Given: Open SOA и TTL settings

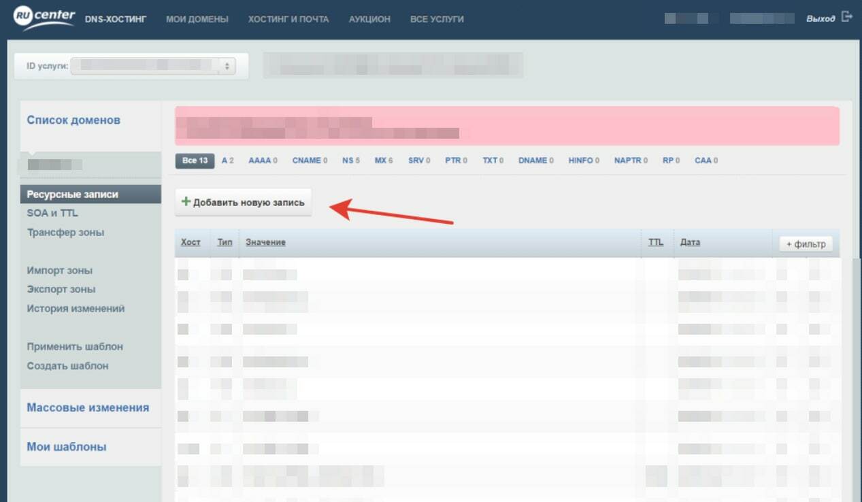Looking at the screenshot, I should [x=52, y=213].
